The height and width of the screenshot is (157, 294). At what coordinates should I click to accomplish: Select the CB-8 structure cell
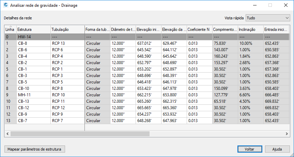pos(33,43)
